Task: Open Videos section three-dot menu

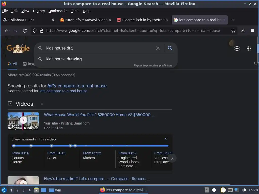Action: tap(42, 103)
